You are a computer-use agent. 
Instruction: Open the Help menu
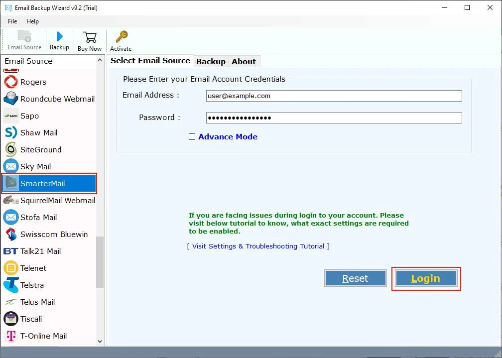click(32, 21)
